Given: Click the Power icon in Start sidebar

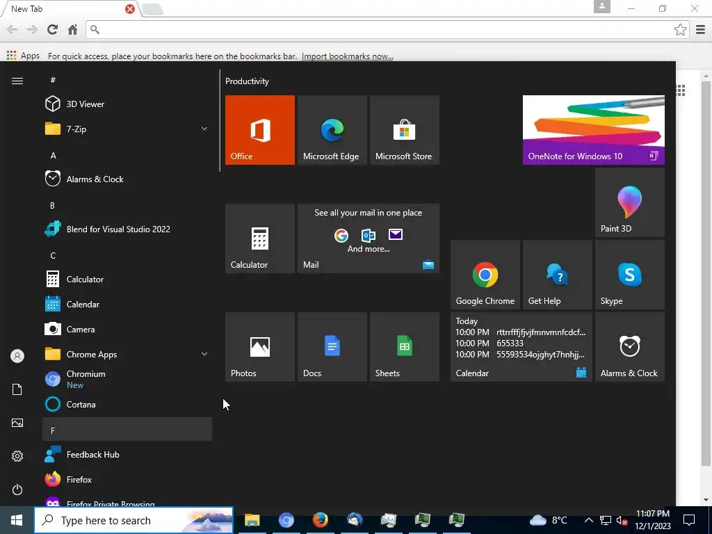Looking at the screenshot, I should click(x=17, y=489).
